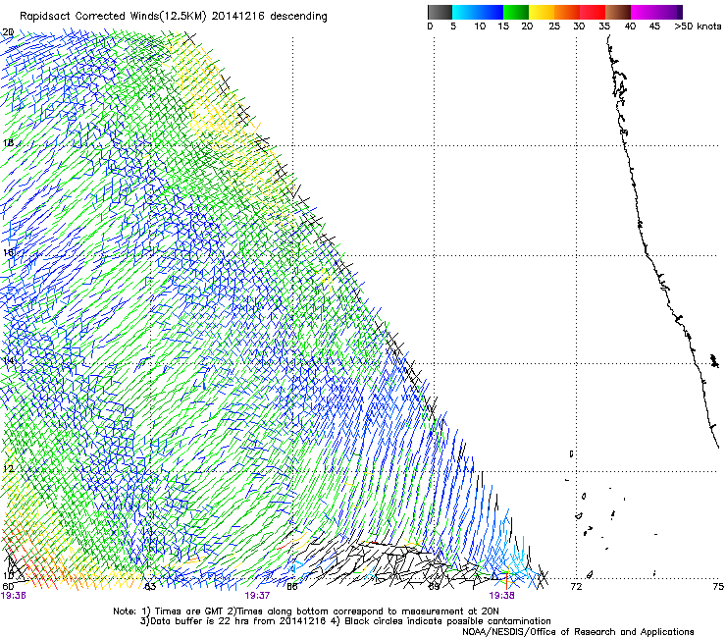Click the '66' longitude label on bottom axis
This screenshot has width=726, height=638.
coord(292,587)
